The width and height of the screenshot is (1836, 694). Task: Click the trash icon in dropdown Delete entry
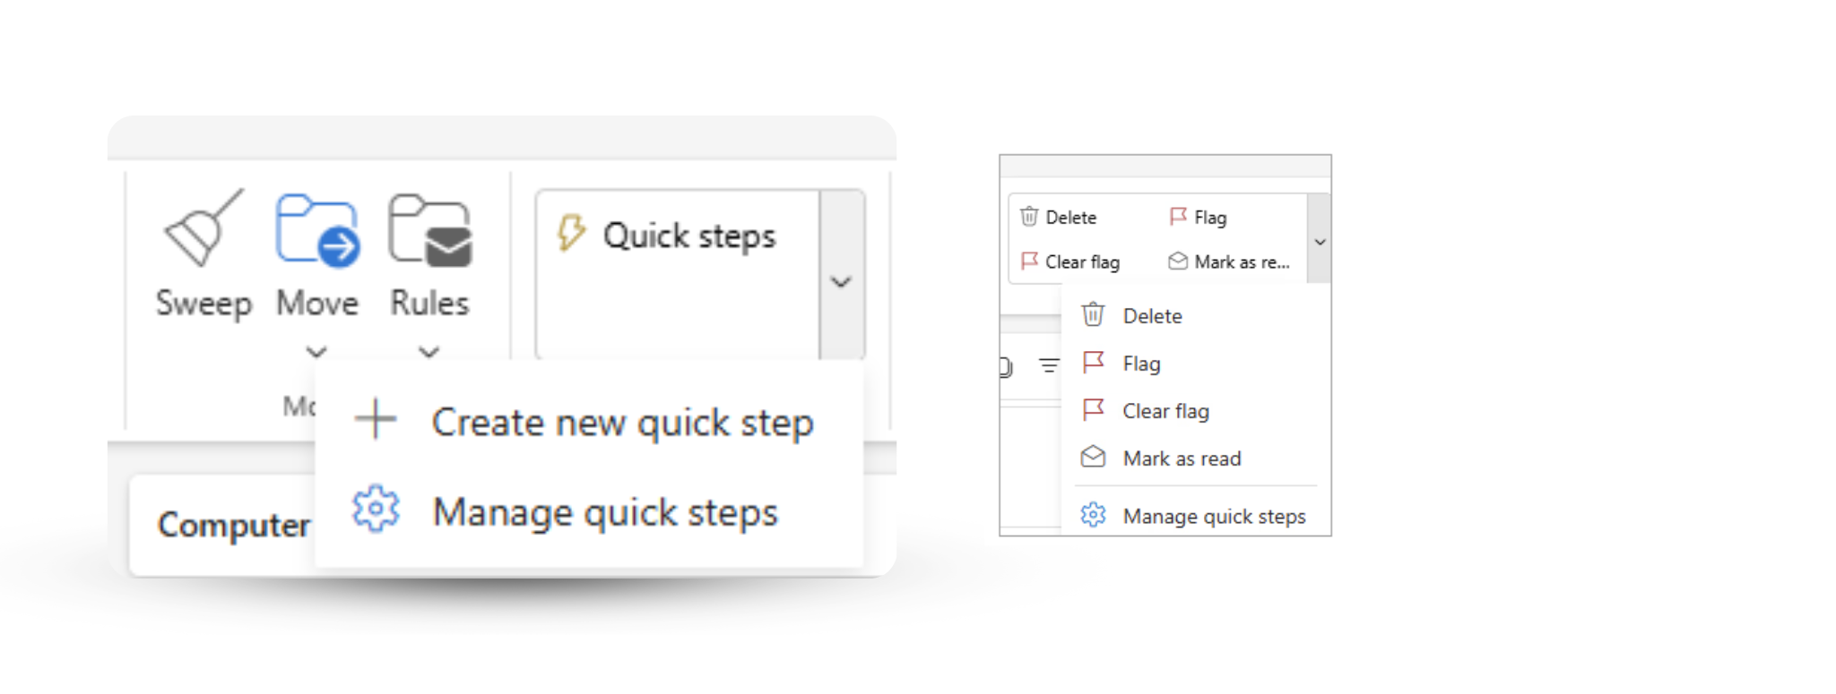coord(1093,315)
